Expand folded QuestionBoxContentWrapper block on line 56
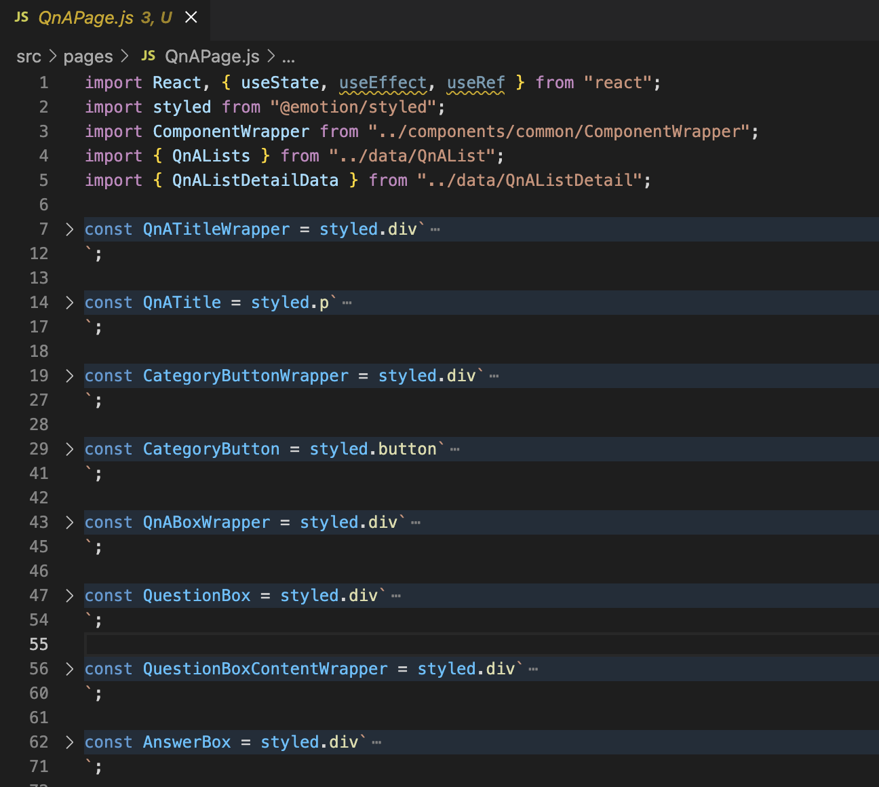The image size is (879, 787). (x=69, y=669)
